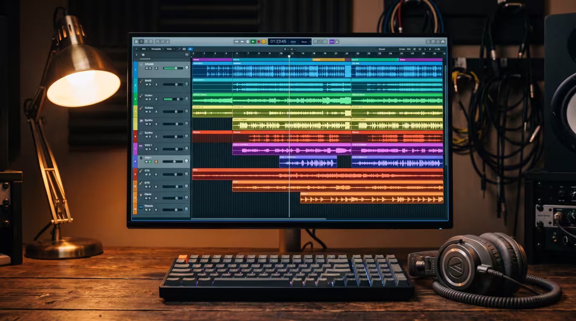Screen dimensions: 576x321
Task: Click the metronome triangle icon beside purple button
Action: tap(337, 42)
